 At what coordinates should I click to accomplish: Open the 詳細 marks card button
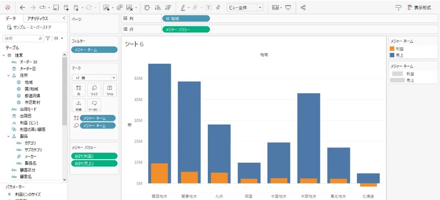click(78, 105)
